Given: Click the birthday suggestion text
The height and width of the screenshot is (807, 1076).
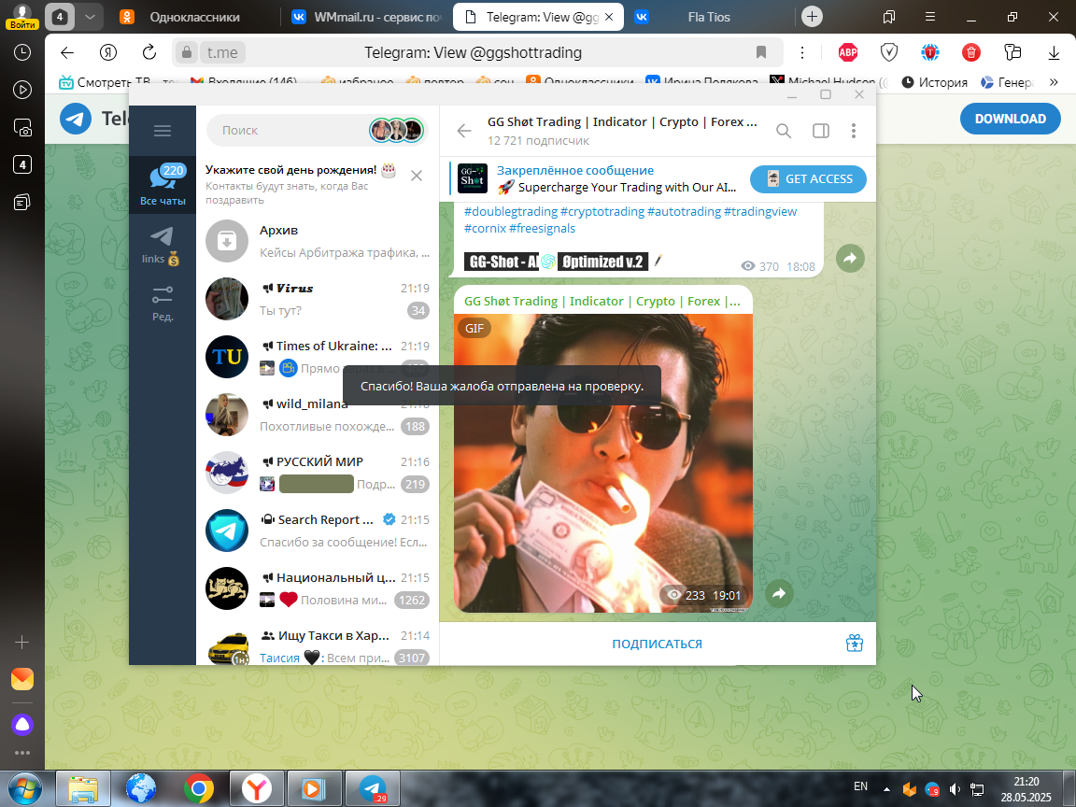Looking at the screenshot, I should point(300,184).
